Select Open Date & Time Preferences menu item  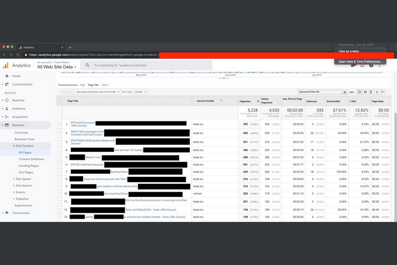tap(360, 62)
